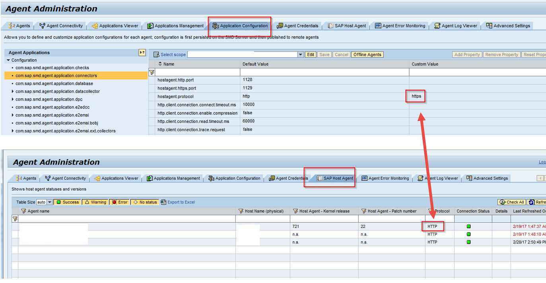Click green status icon for the 2/19/17 1:47:37 row
The height and width of the screenshot is (283, 546).
tap(468, 227)
